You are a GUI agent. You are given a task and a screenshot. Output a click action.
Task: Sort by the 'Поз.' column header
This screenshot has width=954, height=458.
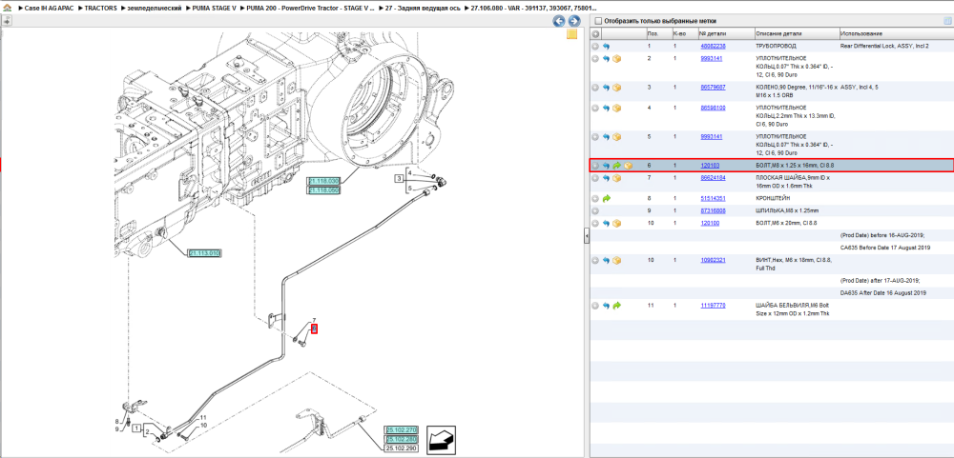pos(653,34)
